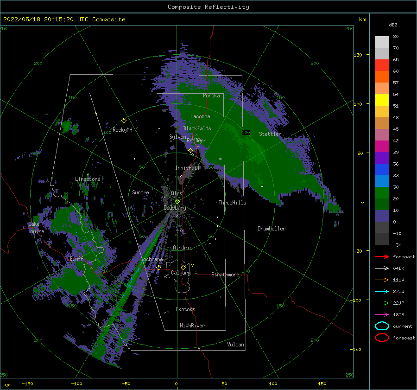Click the Sundre city label

(x=140, y=192)
